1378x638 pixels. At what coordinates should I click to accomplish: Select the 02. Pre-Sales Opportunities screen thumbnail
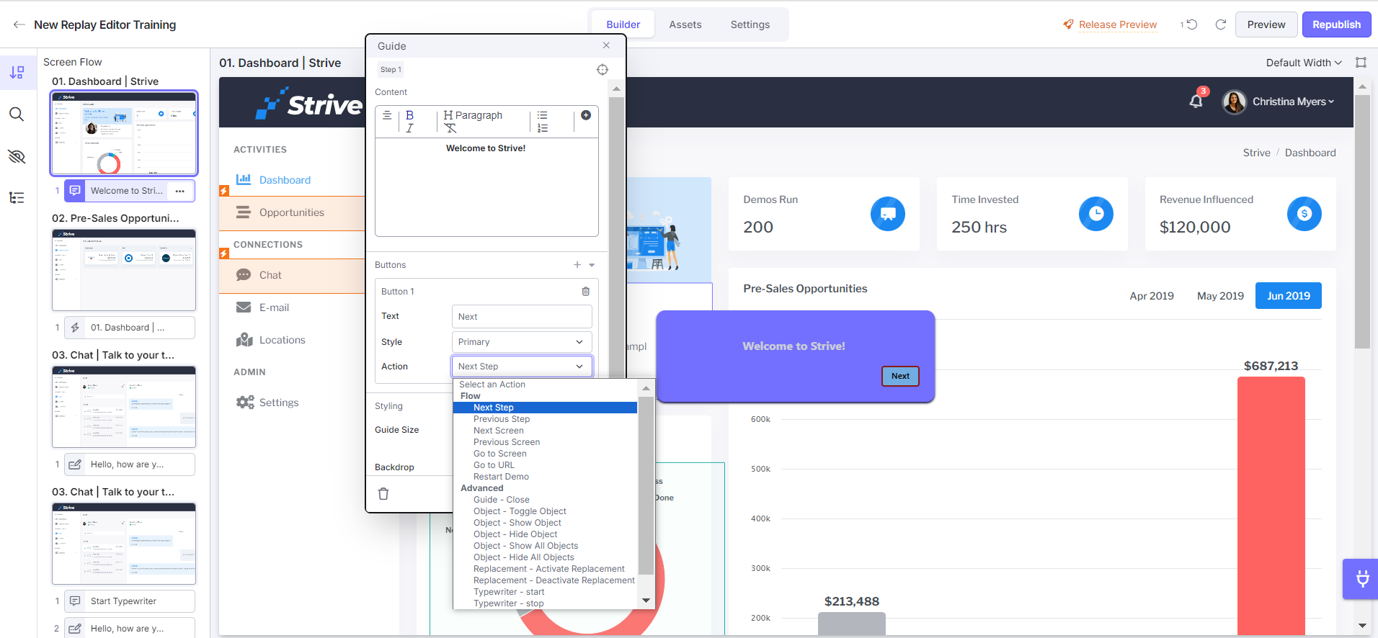(x=124, y=270)
